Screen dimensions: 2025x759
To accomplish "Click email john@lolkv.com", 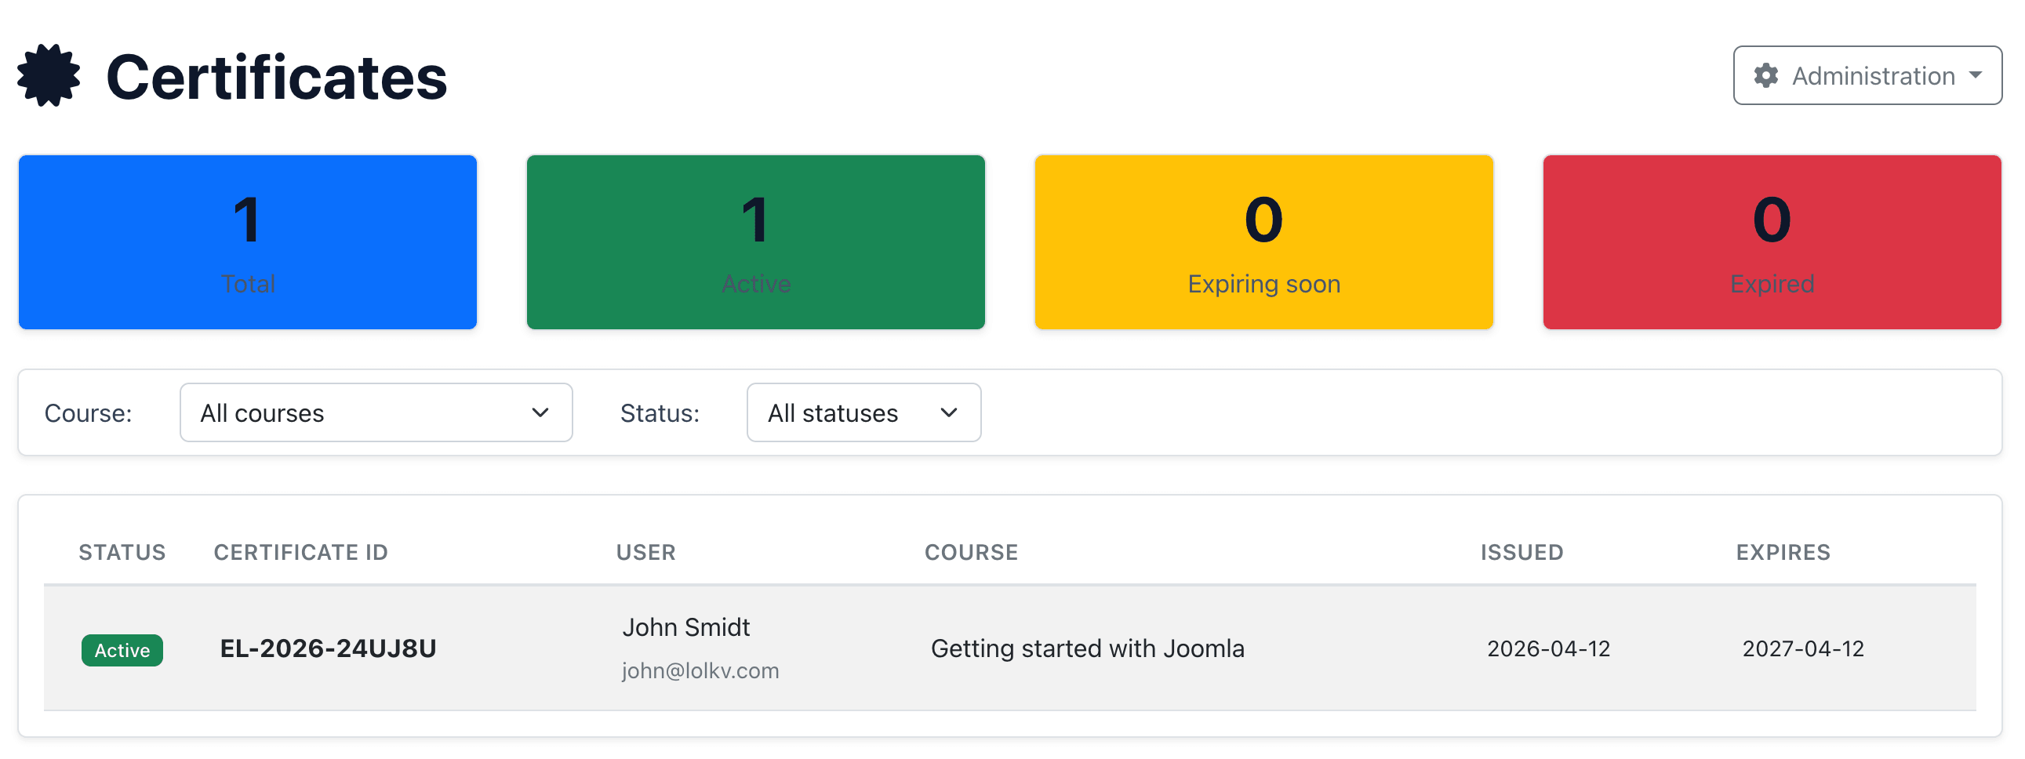I will point(700,670).
